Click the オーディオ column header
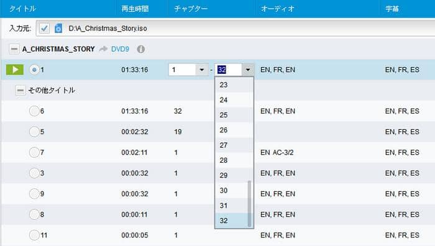 coord(277,9)
